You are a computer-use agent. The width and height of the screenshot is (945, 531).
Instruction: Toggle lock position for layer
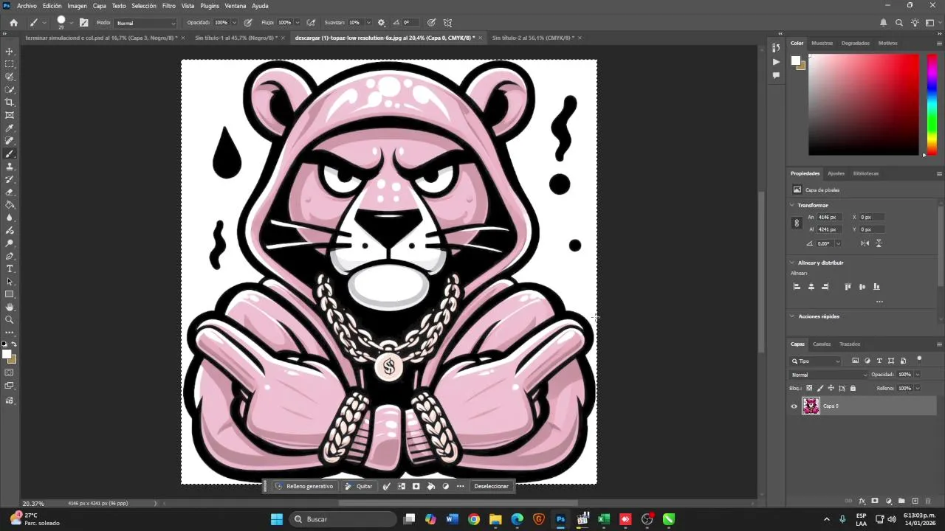pyautogui.click(x=831, y=388)
